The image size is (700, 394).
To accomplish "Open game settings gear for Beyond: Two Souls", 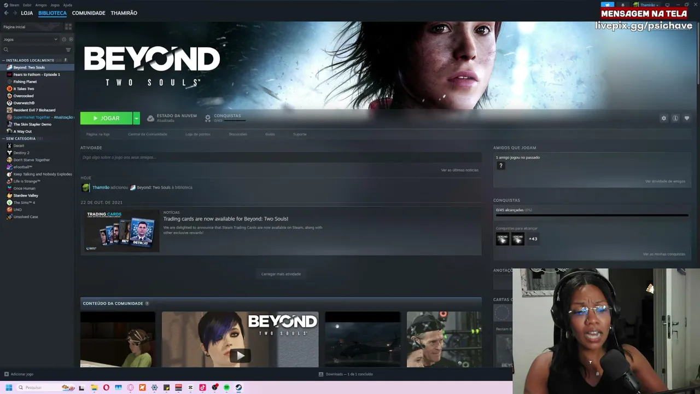I will (664, 118).
